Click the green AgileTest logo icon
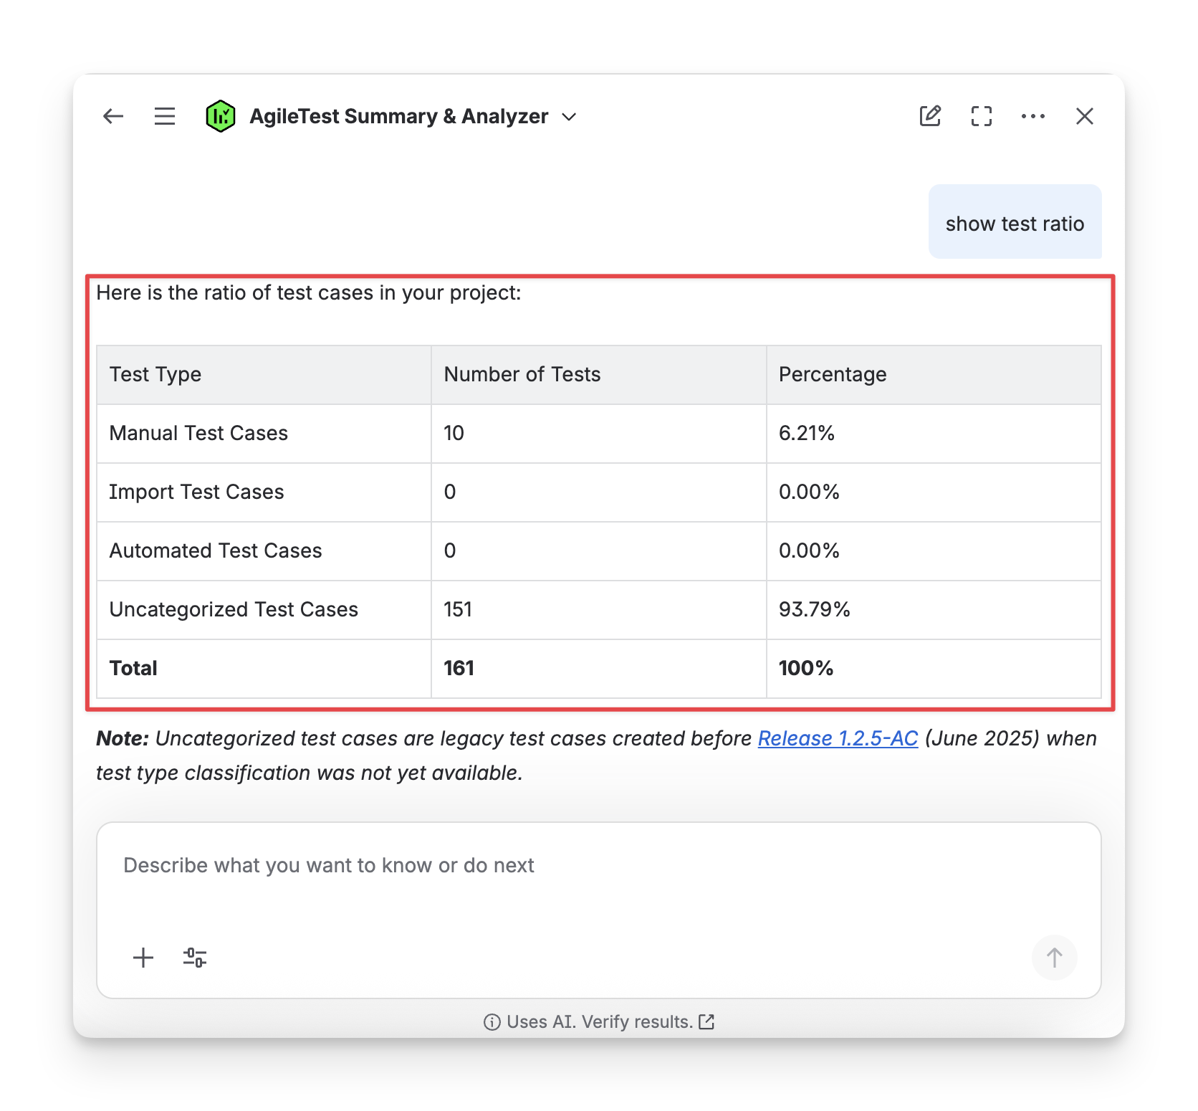The height and width of the screenshot is (1111, 1198). (220, 116)
